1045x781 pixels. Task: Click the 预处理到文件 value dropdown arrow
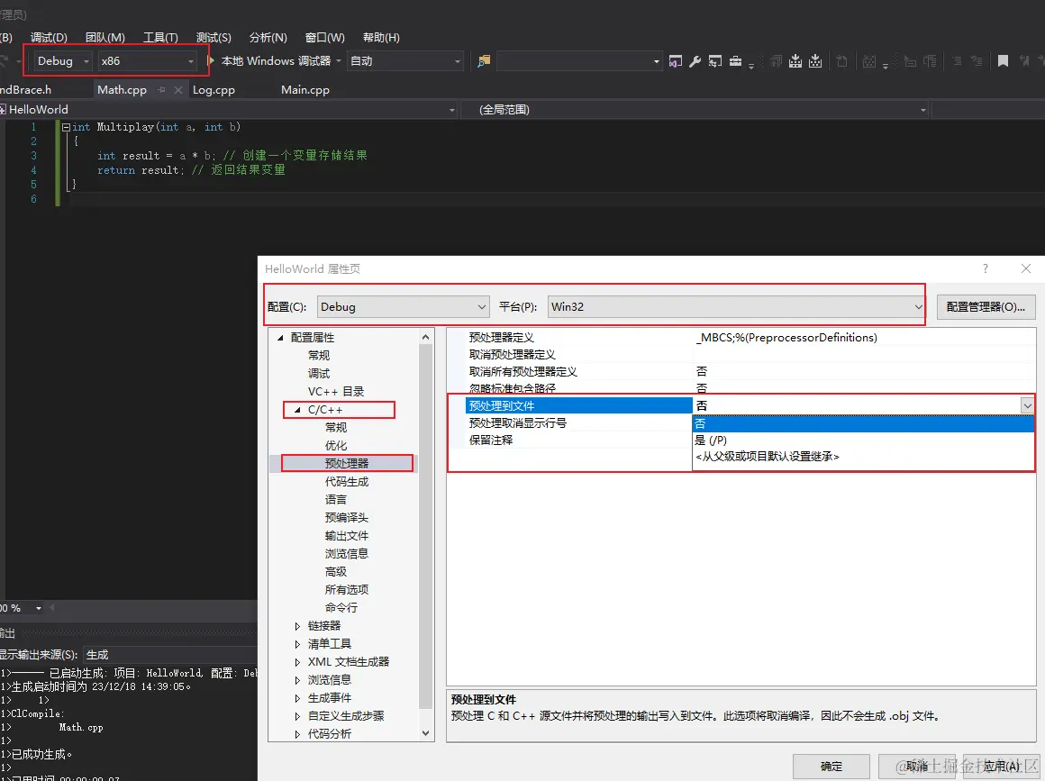coord(1027,405)
